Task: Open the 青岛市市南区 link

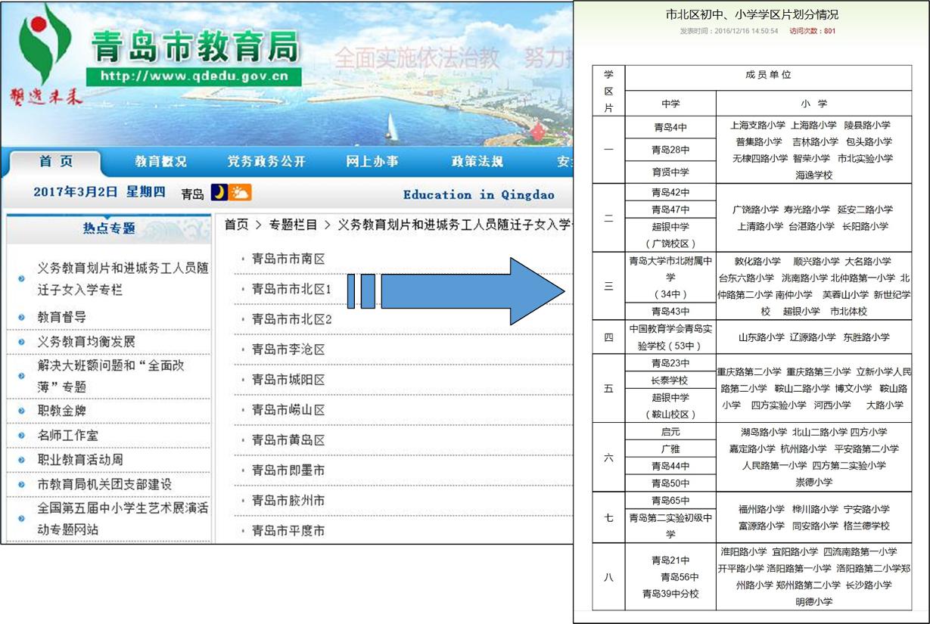Action: pos(288,259)
